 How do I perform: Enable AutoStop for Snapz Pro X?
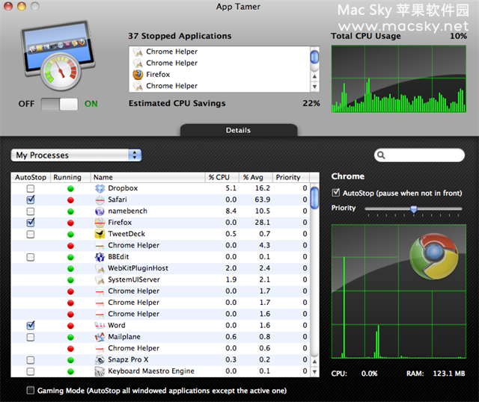31,360
